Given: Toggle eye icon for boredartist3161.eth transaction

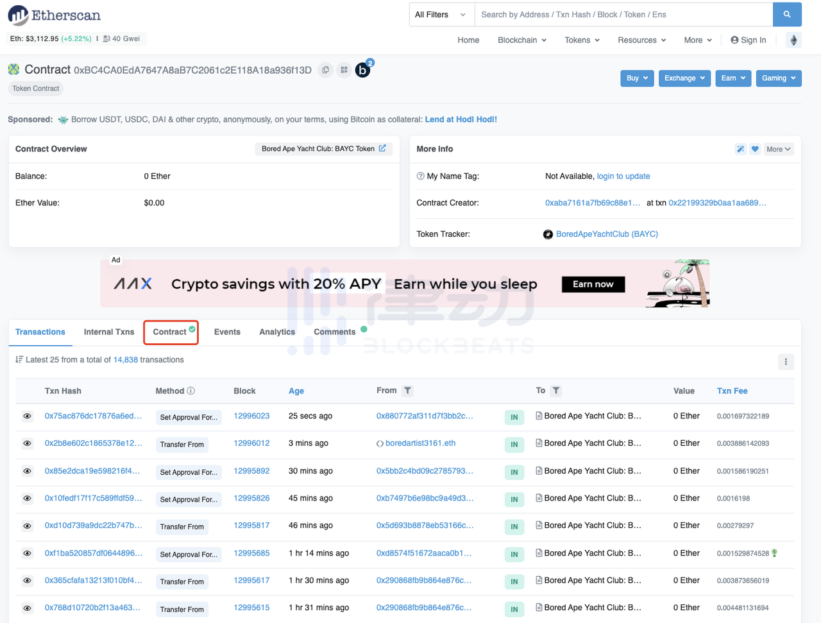Looking at the screenshot, I should click(28, 443).
